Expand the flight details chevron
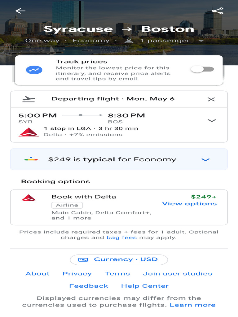Screen dimensions: 238x317 [212, 120]
